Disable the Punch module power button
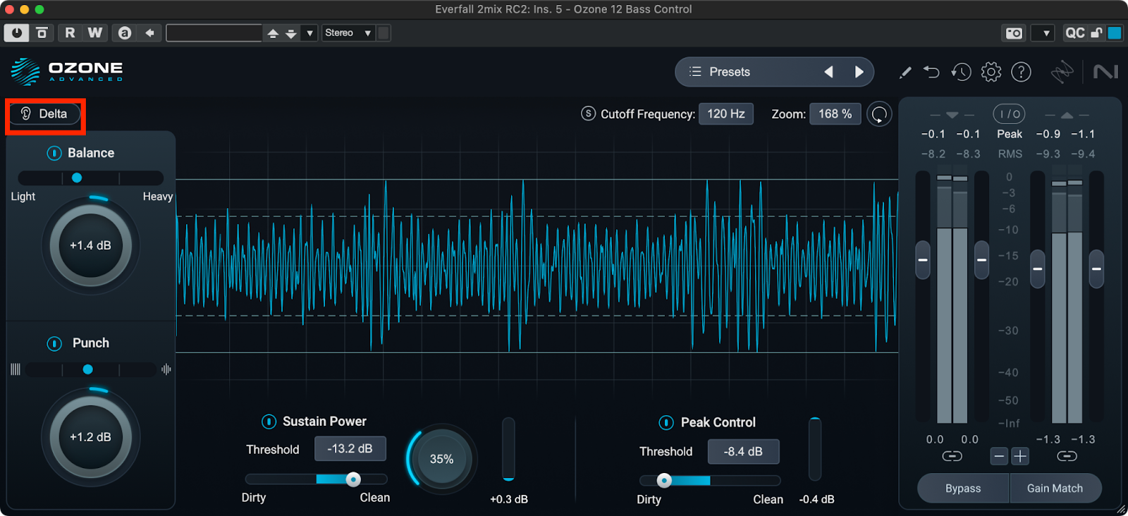The height and width of the screenshot is (516, 1128). click(x=54, y=343)
